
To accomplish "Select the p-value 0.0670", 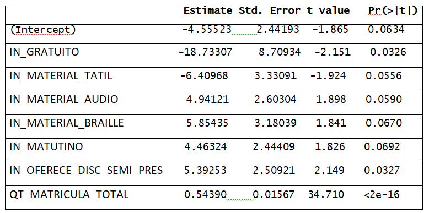I will (384, 123).
